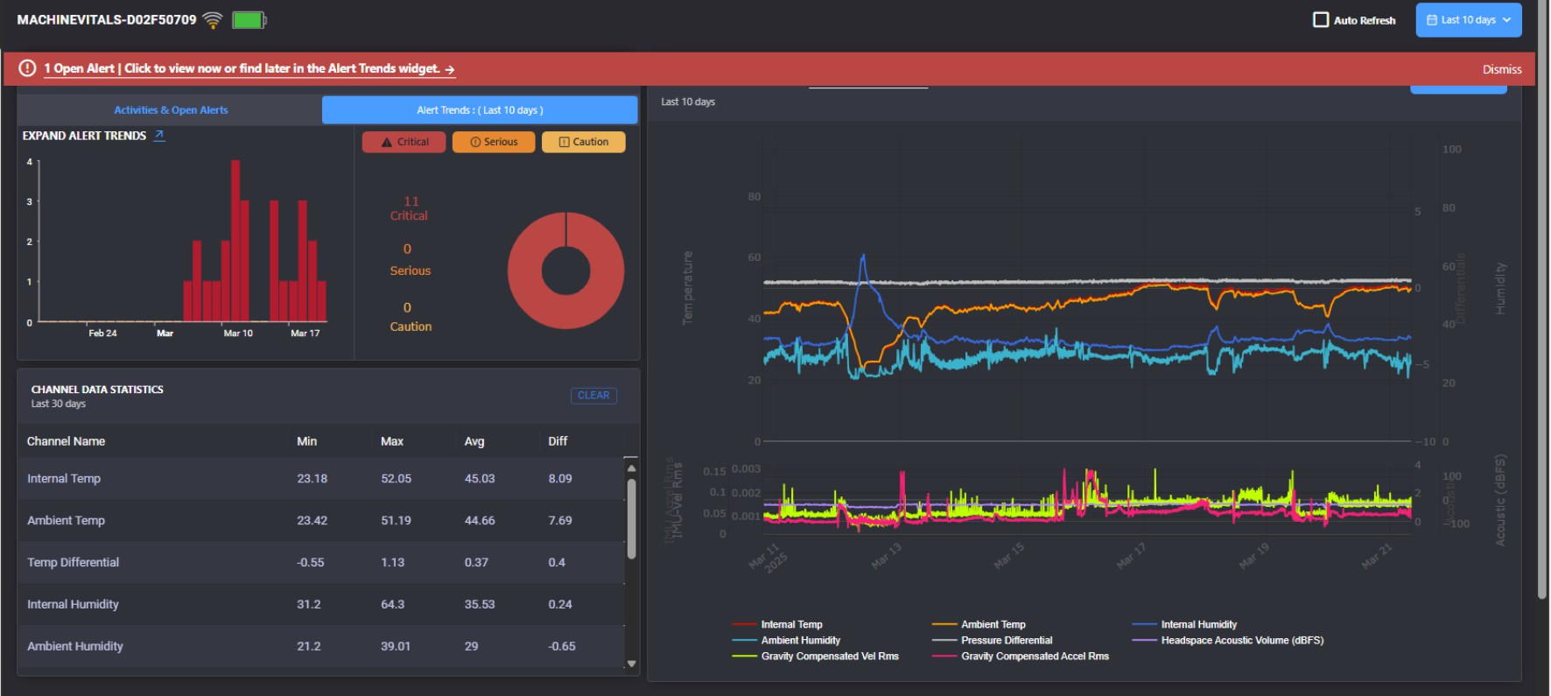Filter alerts by Caution severity

coord(584,142)
